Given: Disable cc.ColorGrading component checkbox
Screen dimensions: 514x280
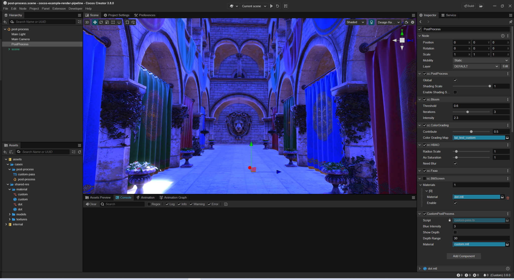Looking at the screenshot, I should point(424,125).
